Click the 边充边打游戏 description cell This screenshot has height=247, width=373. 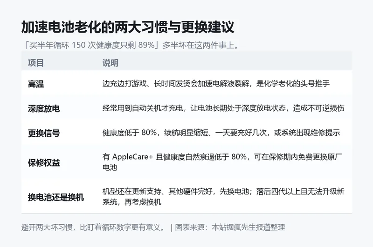pyautogui.click(x=216, y=84)
